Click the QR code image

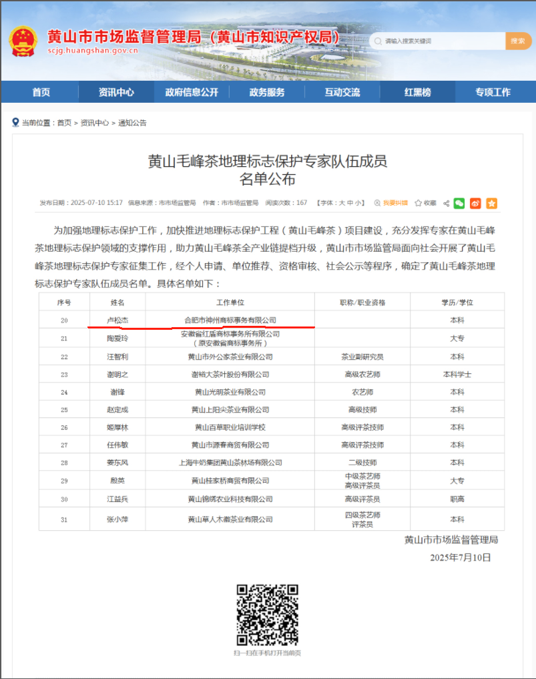click(268, 615)
